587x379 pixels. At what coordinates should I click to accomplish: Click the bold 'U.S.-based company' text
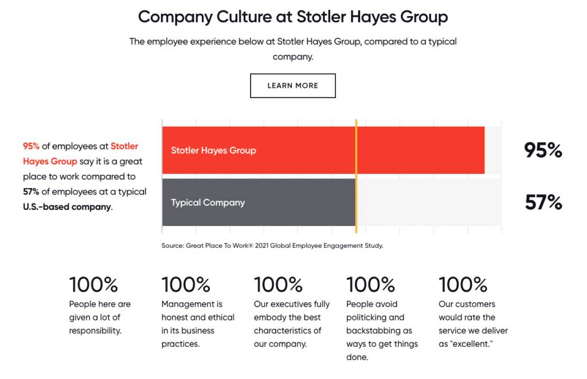tap(67, 207)
